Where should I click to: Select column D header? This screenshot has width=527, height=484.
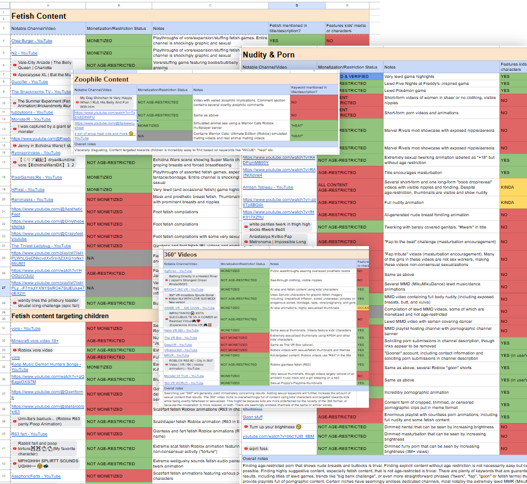[297, 5]
